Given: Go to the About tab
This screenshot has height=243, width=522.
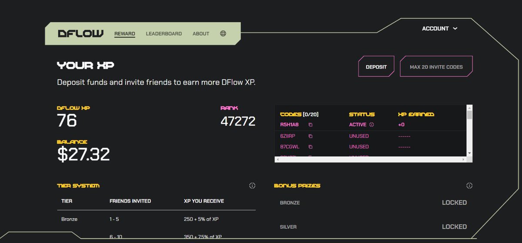Looking at the screenshot, I should (x=201, y=34).
